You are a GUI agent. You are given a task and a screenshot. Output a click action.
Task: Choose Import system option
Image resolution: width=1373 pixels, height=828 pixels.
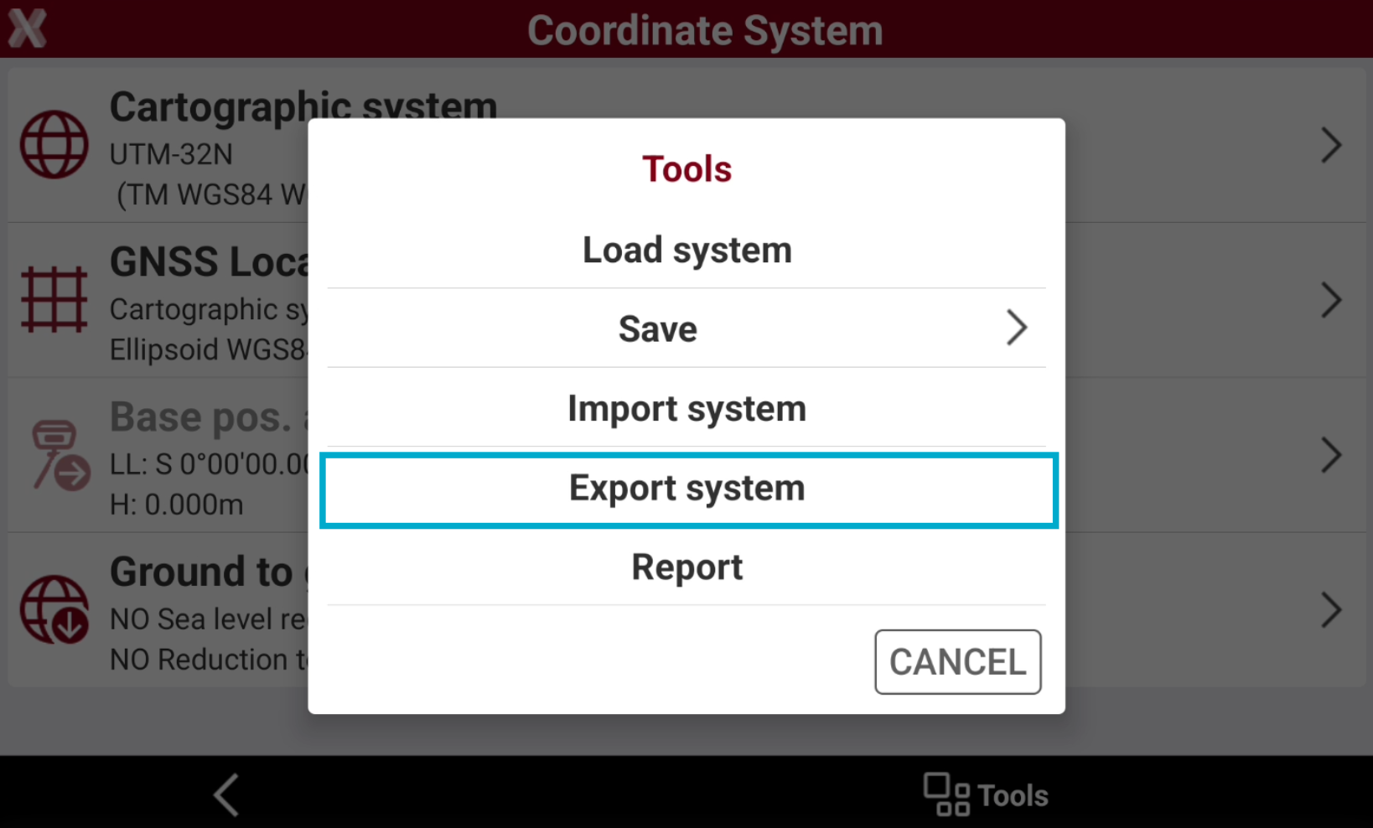coord(686,408)
